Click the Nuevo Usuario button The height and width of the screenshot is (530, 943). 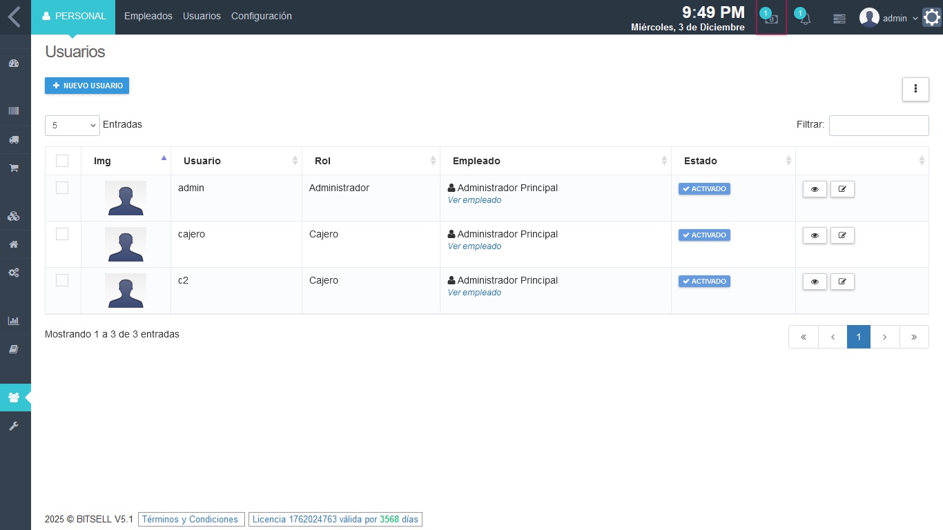coord(87,86)
